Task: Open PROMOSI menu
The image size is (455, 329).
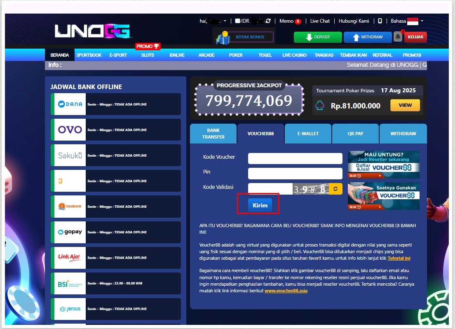Action: pyautogui.click(x=412, y=55)
